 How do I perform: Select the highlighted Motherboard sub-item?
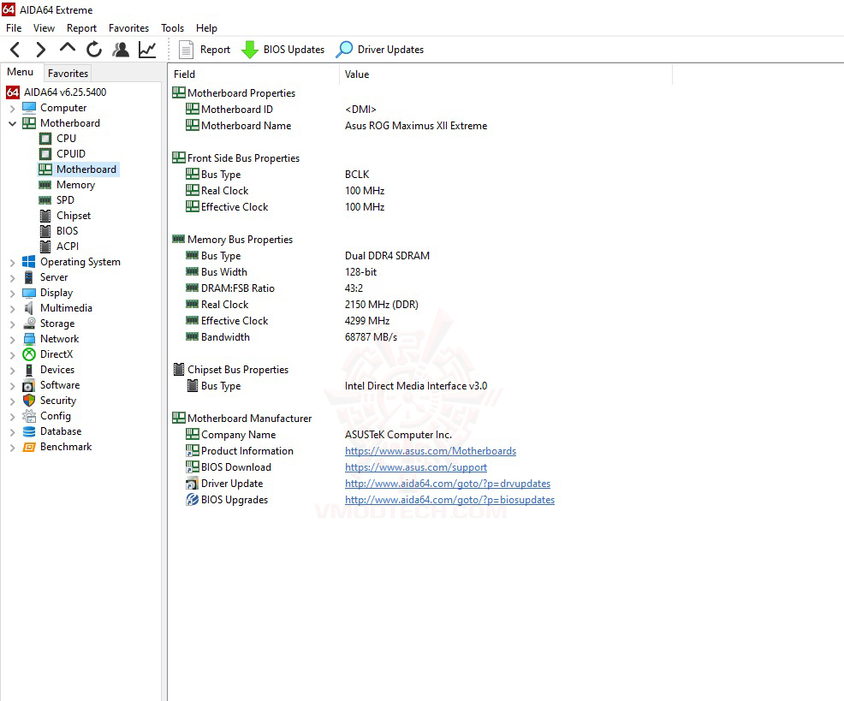pyautogui.click(x=78, y=169)
